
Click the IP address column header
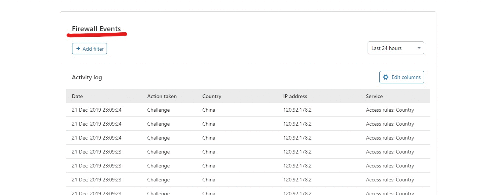(x=295, y=96)
